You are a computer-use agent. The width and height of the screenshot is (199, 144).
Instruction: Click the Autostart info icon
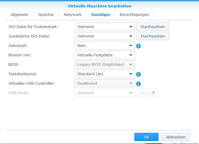(138, 46)
